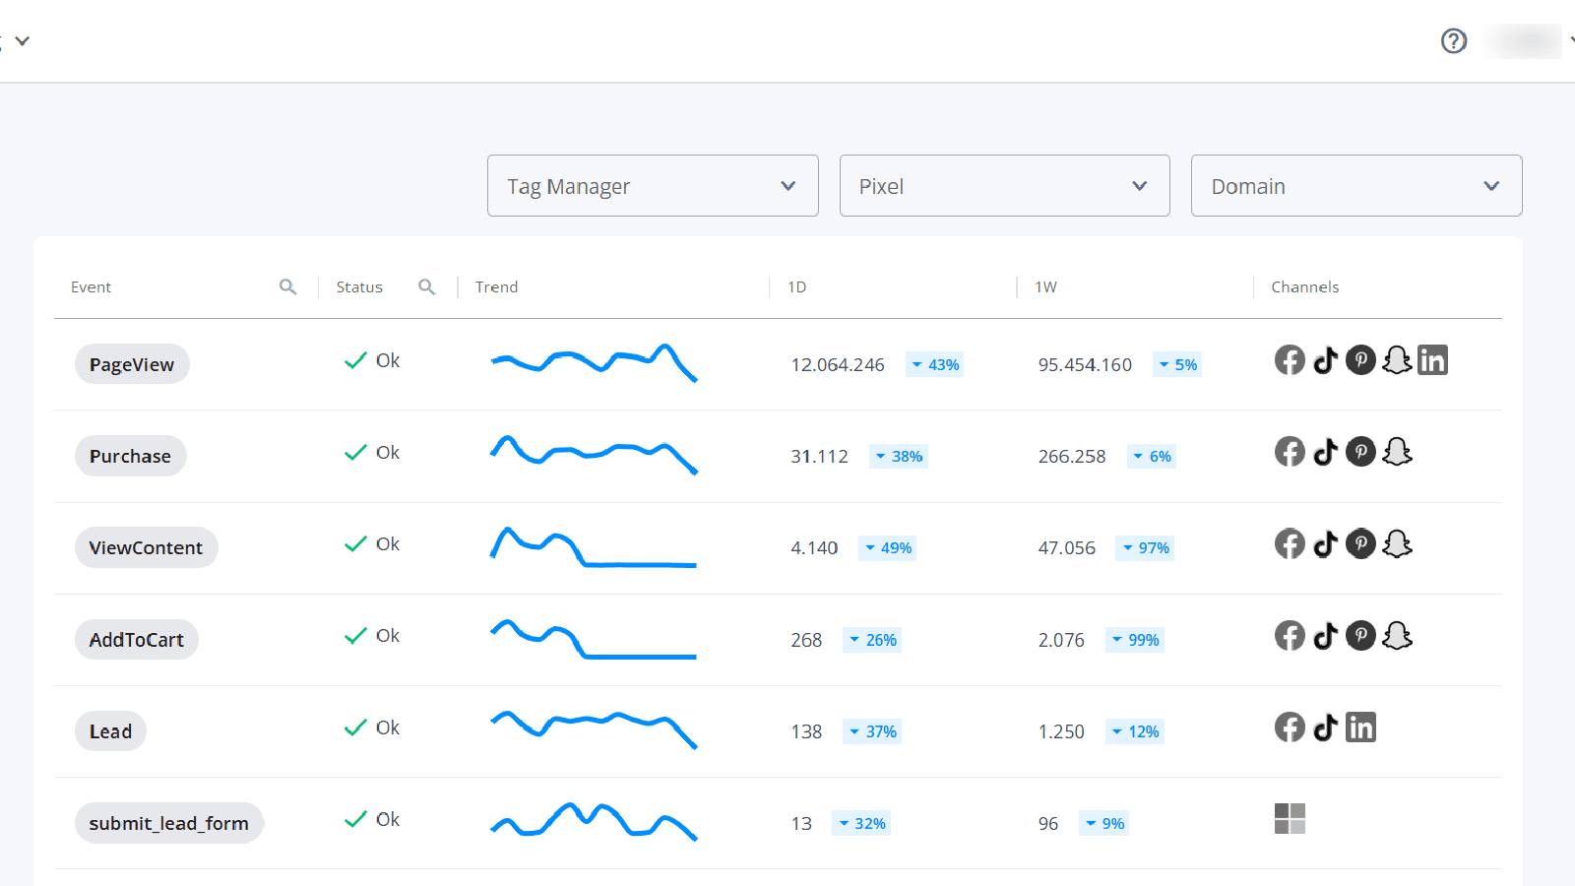Click the Pinterest icon in the ViewContent row
This screenshot has width=1575, height=886.
pyautogui.click(x=1360, y=543)
